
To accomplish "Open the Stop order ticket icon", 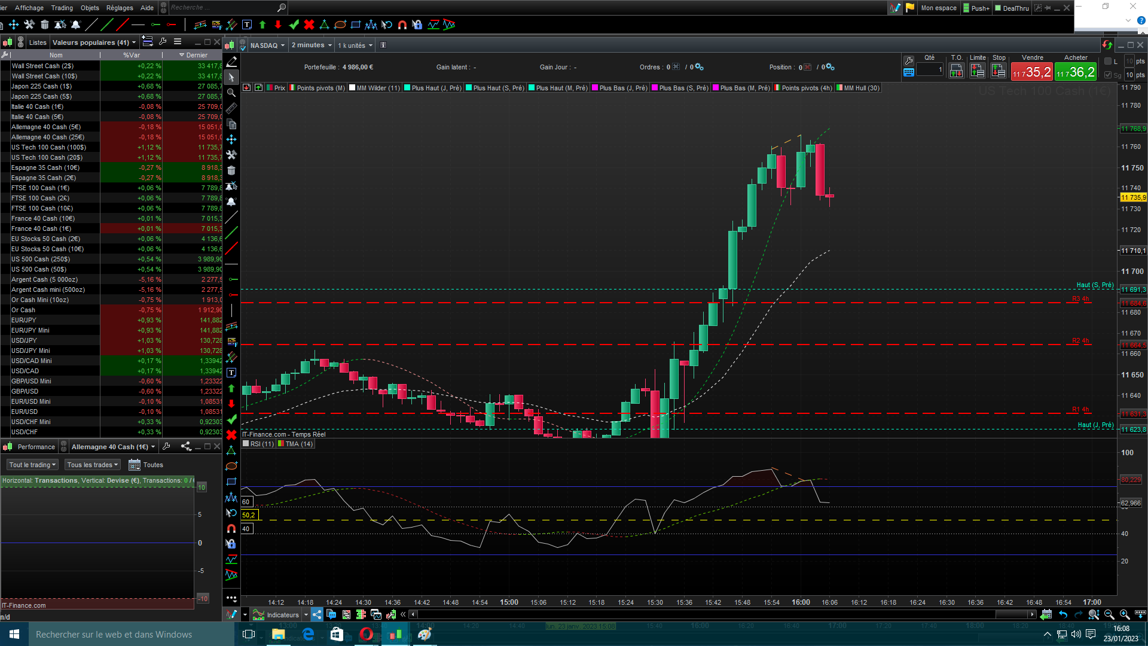I will pos(999,71).
